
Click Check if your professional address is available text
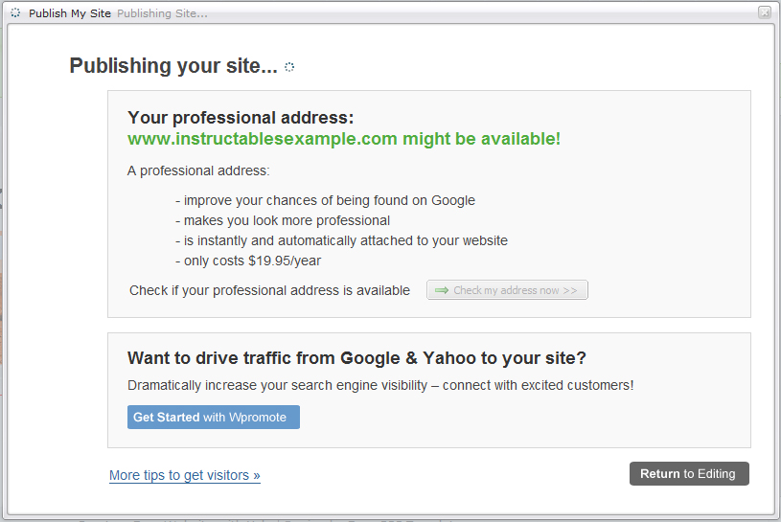pos(269,290)
